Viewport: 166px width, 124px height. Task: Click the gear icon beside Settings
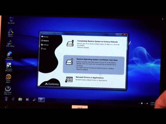[x=42, y=45]
